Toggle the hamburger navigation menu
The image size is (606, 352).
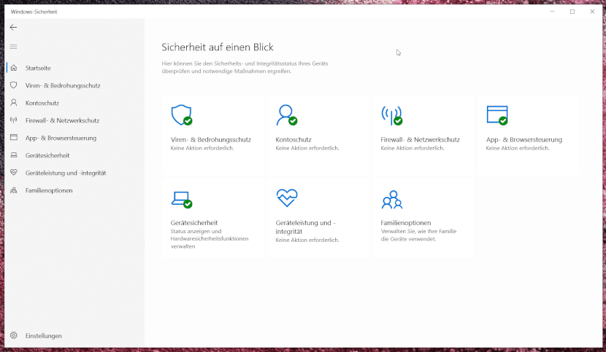point(14,47)
